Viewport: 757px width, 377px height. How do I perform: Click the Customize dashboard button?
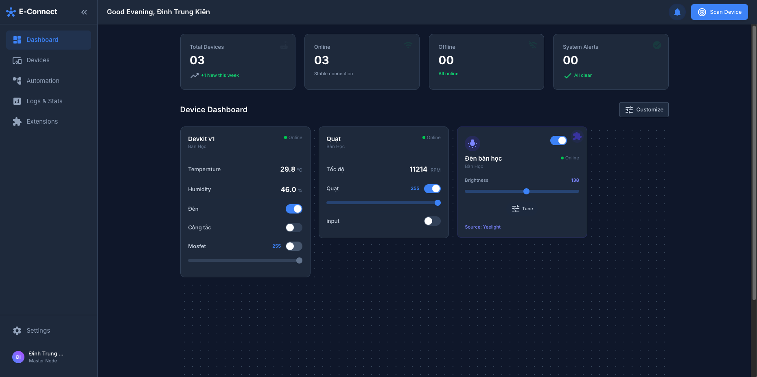point(644,110)
